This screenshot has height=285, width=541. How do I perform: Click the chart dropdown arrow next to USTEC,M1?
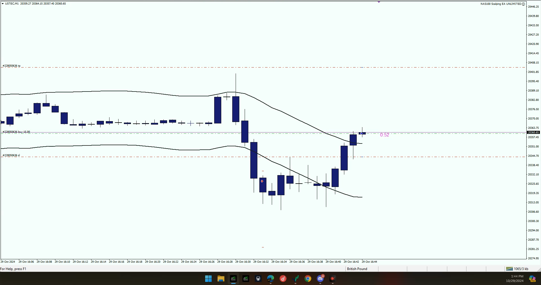coord(3,4)
